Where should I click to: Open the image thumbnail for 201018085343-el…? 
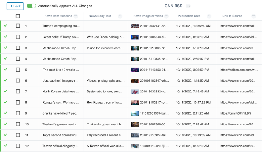(135, 37)
